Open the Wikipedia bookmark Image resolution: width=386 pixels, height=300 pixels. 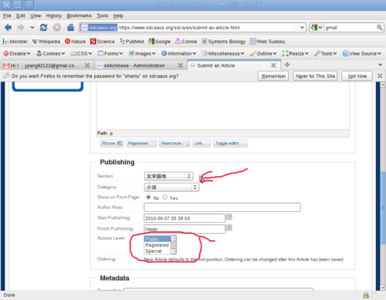[x=46, y=42]
